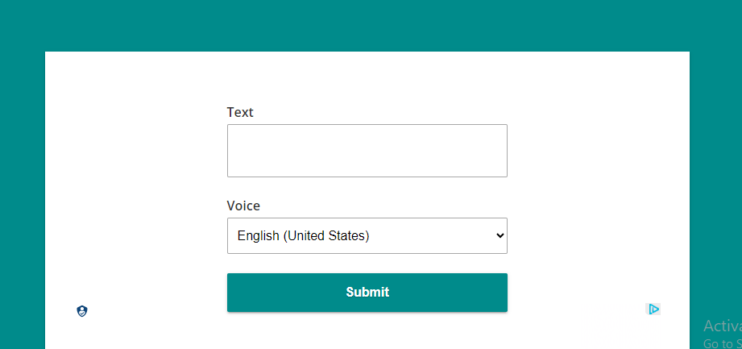This screenshot has height=349, width=742.
Task: Click the "English (United States)" text
Action: pos(303,236)
